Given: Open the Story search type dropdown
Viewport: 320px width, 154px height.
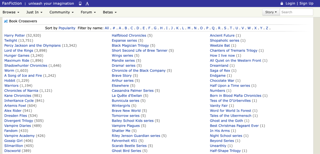Looking at the screenshot, I should pos(271,12).
